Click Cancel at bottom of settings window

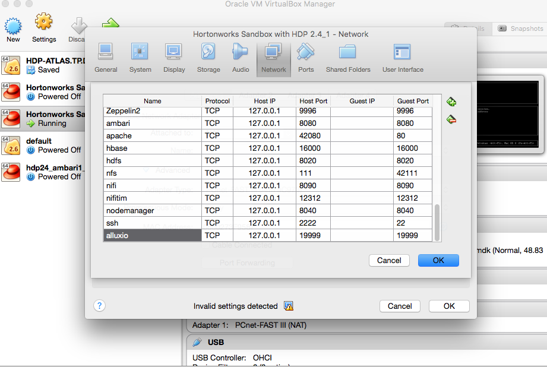coord(400,306)
